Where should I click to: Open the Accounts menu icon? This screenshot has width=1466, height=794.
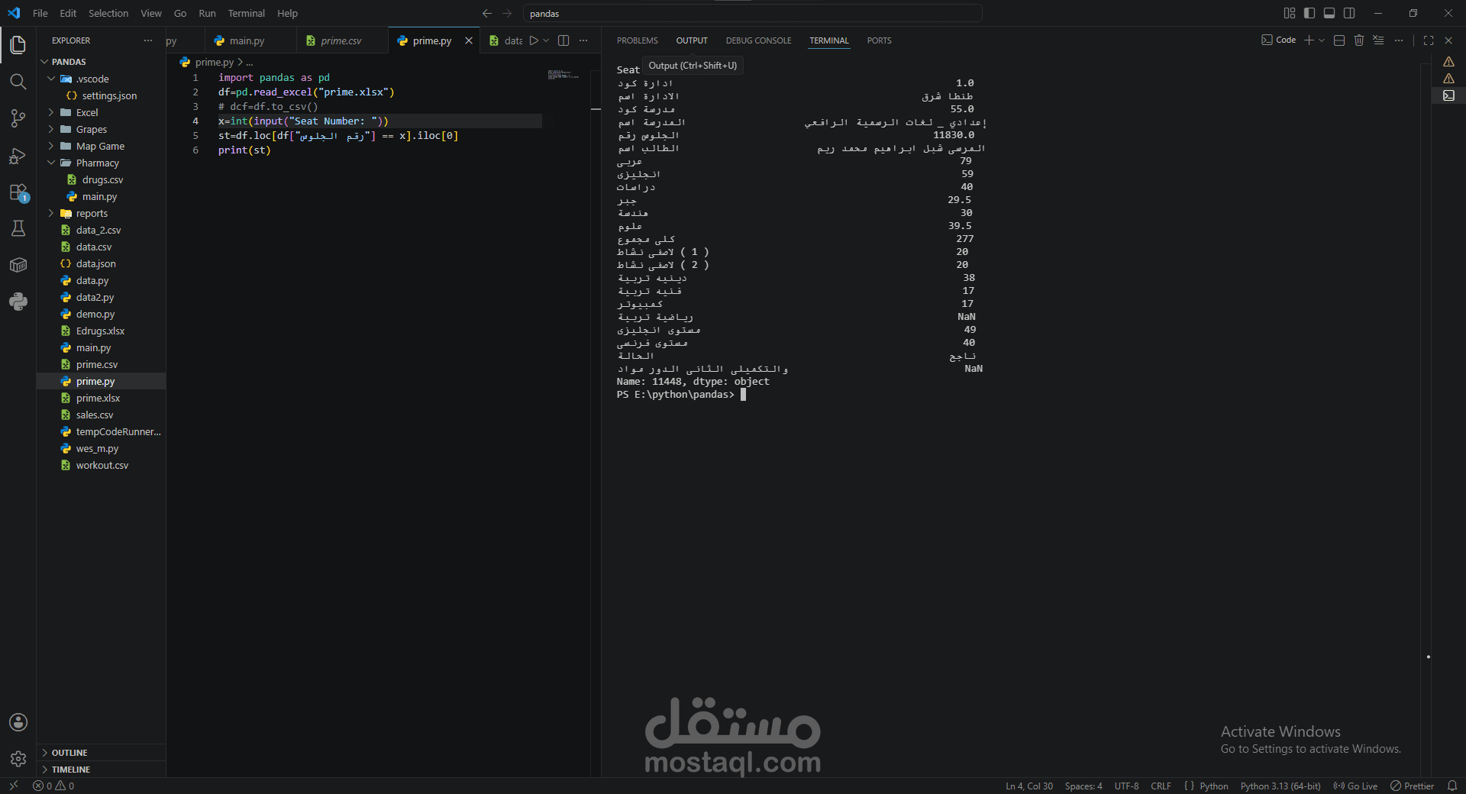(18, 722)
